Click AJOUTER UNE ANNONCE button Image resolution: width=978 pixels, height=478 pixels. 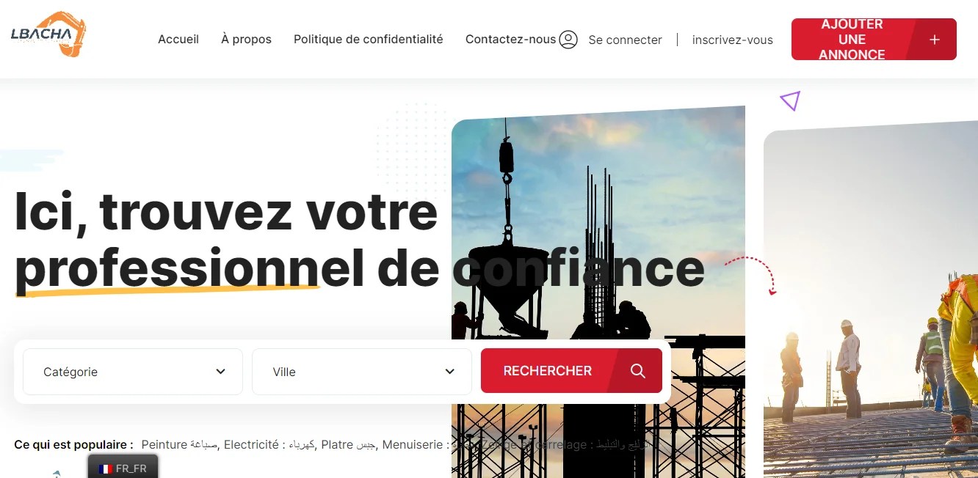pos(874,40)
